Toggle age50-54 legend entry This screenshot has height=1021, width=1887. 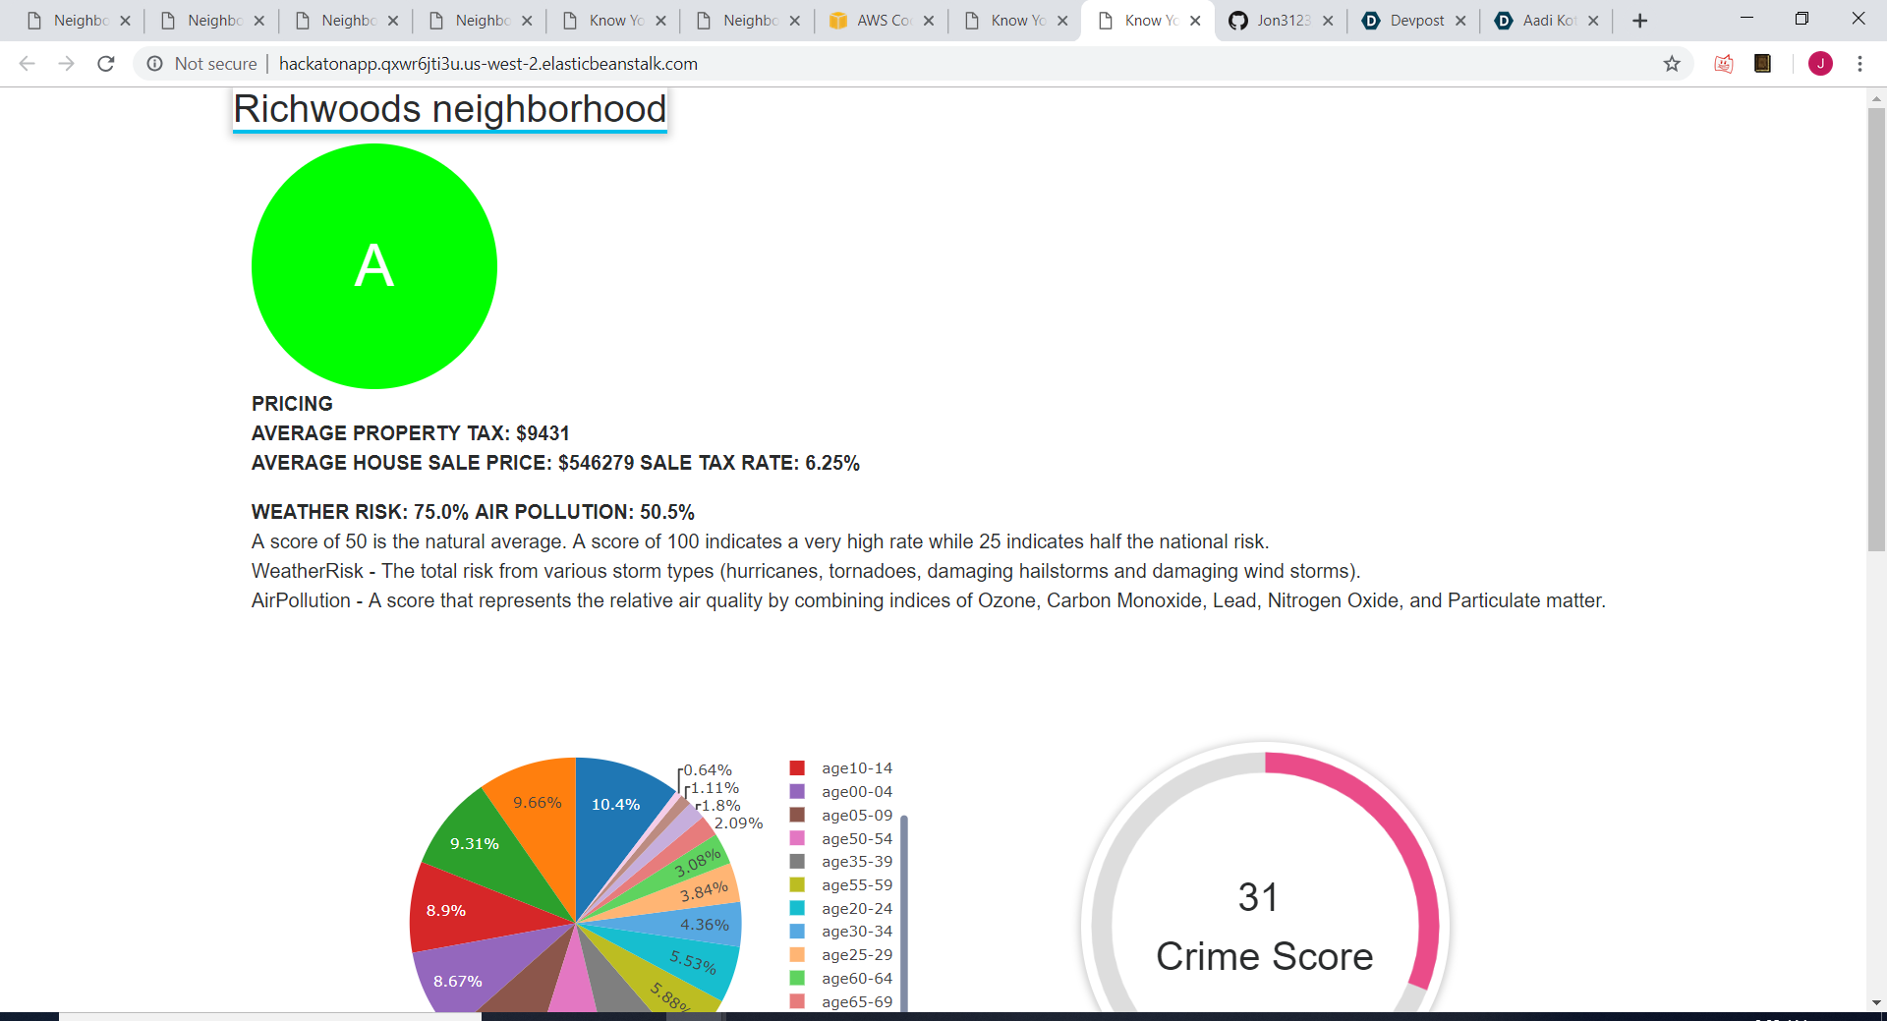pyautogui.click(x=841, y=838)
